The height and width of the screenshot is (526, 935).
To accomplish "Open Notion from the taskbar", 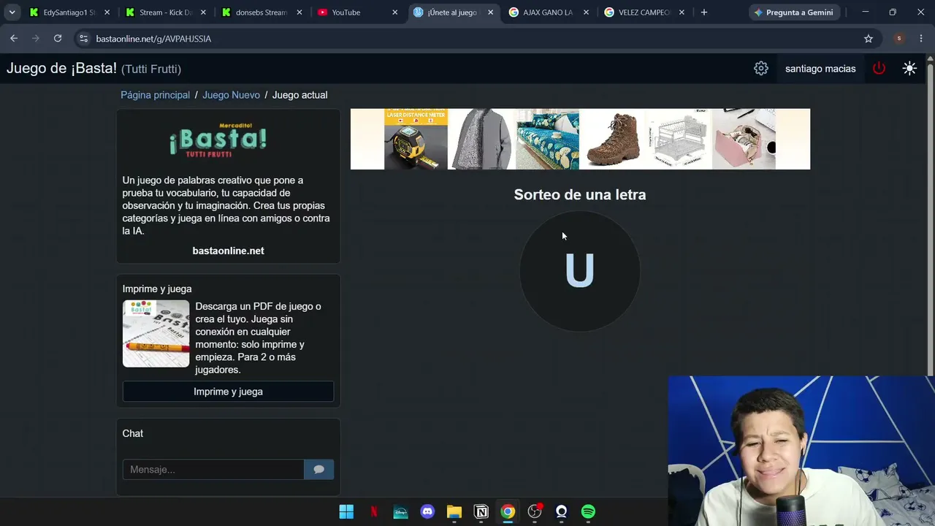I will coord(481,511).
